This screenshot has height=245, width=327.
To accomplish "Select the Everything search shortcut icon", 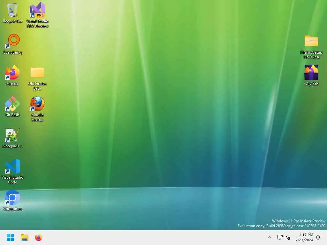I will pyautogui.click(x=12, y=44).
